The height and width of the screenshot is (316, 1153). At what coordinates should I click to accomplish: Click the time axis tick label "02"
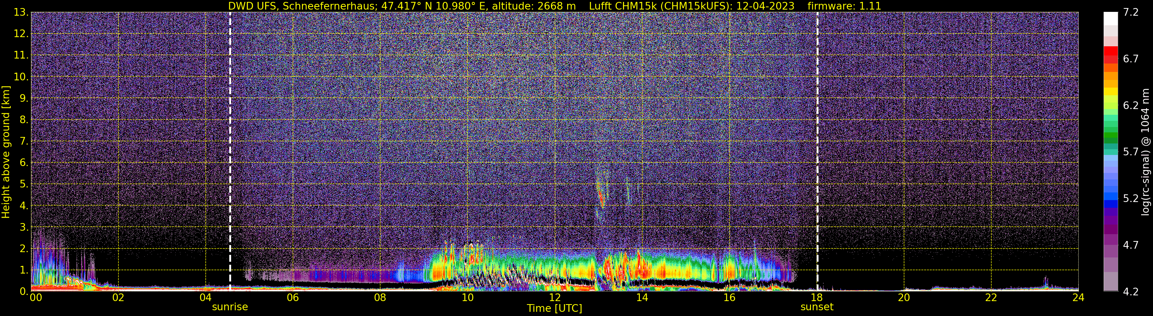point(118,297)
